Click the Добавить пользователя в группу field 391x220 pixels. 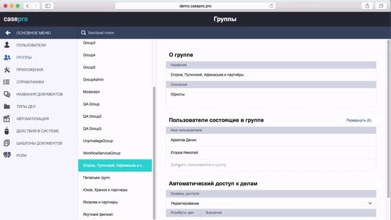[271, 164]
